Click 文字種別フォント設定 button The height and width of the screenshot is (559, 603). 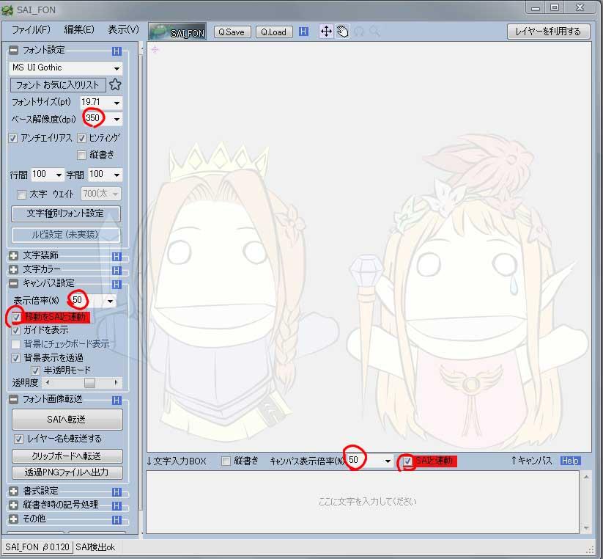(65, 213)
